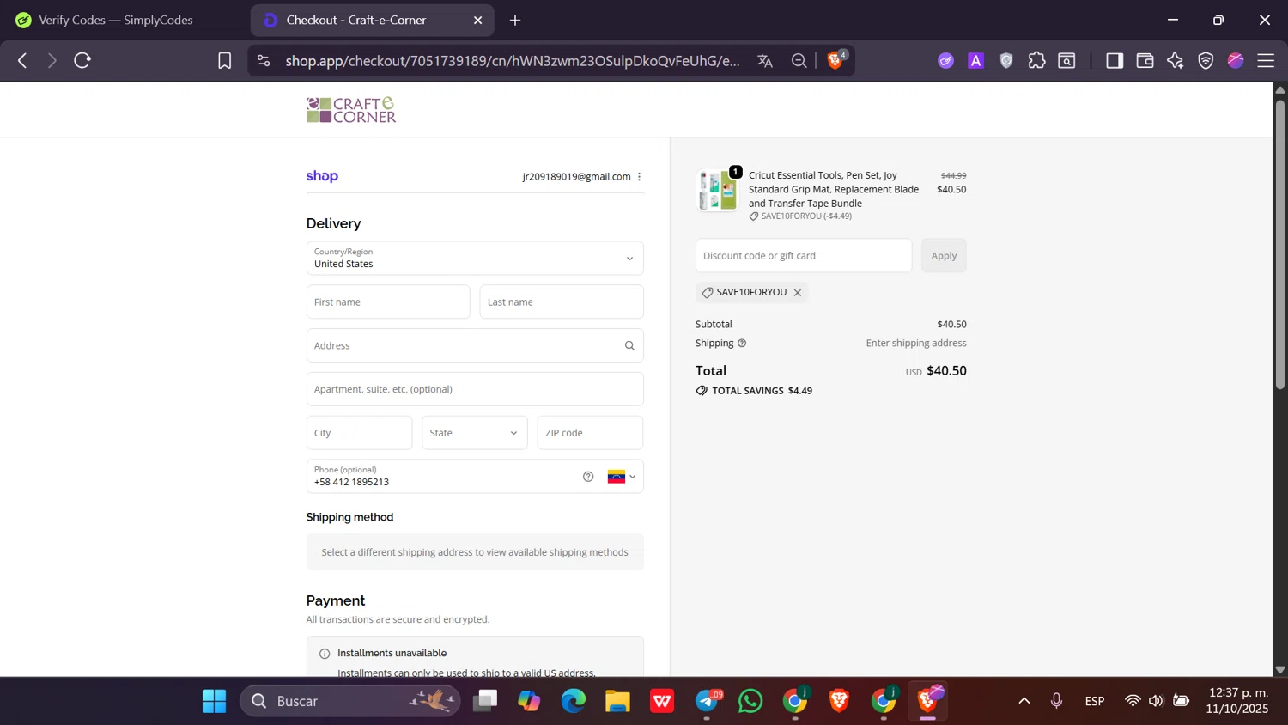This screenshot has width=1288, height=725.
Task: Open the Extensions puzzle icon
Action: 1037,60
